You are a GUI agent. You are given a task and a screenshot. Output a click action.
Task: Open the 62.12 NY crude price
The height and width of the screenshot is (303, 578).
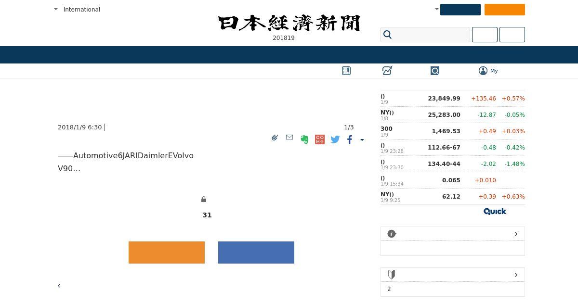point(451,196)
